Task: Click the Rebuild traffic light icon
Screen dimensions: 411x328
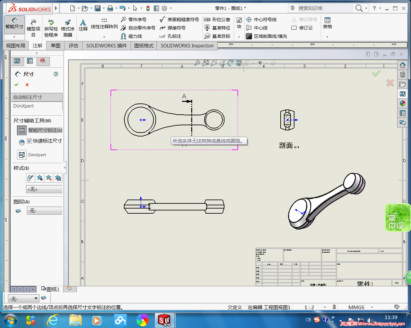Action: [x=148, y=8]
